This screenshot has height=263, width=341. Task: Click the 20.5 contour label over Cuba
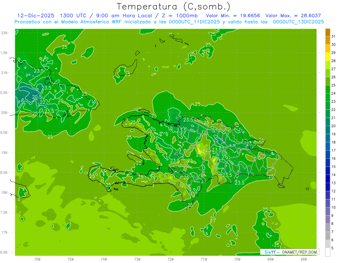click(37, 97)
